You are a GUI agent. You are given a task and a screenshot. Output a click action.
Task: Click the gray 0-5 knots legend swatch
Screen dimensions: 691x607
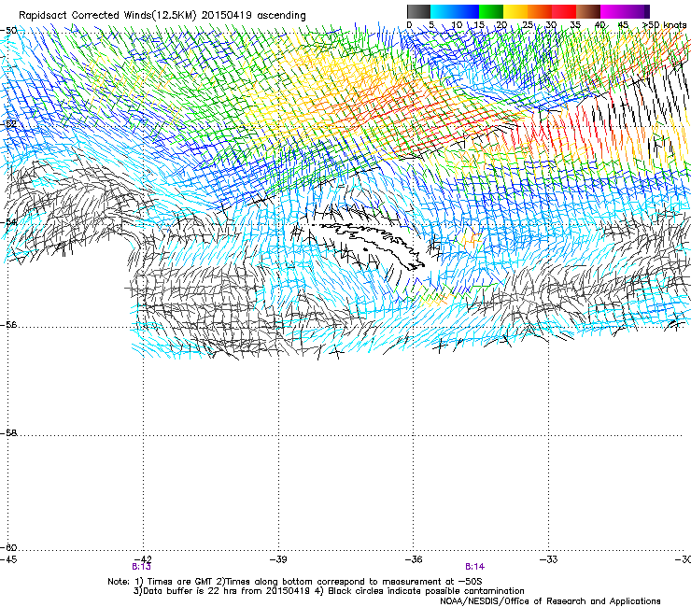point(418,11)
